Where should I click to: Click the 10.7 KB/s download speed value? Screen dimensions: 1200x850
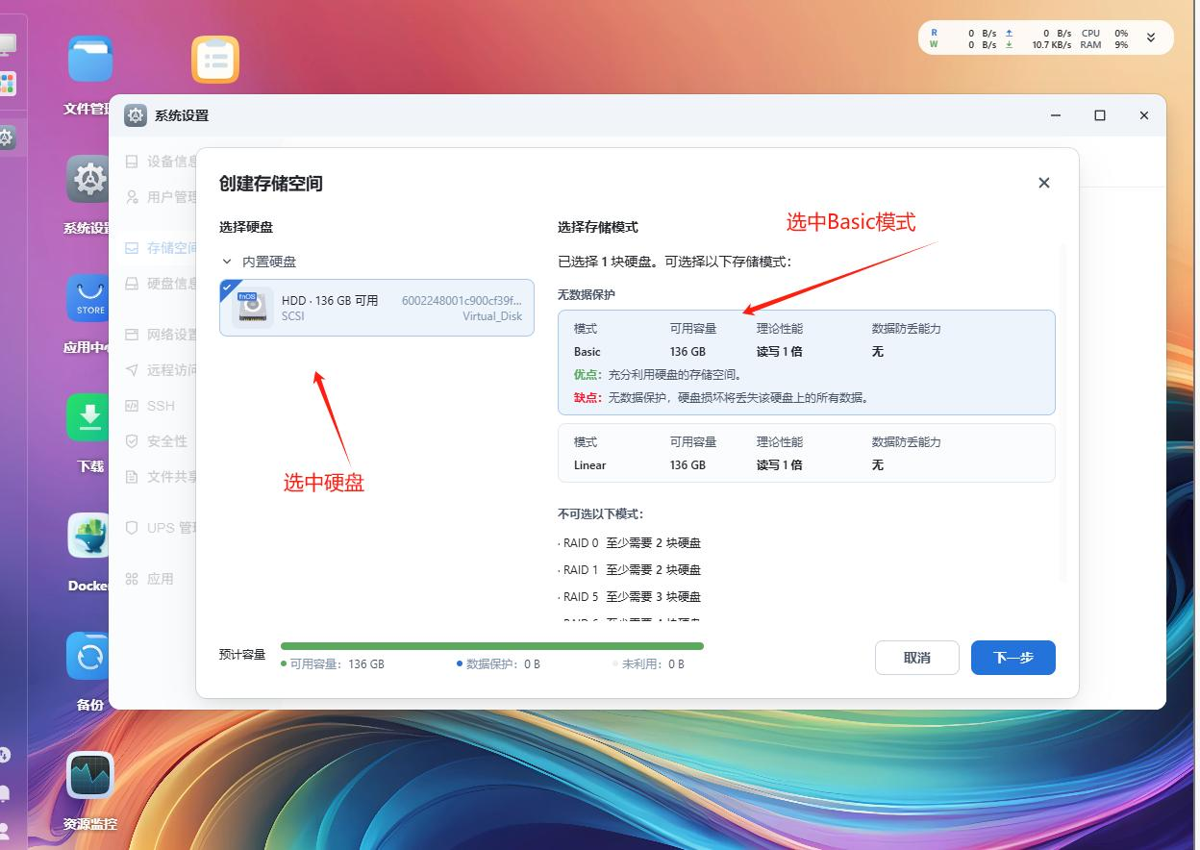pyautogui.click(x=1052, y=45)
